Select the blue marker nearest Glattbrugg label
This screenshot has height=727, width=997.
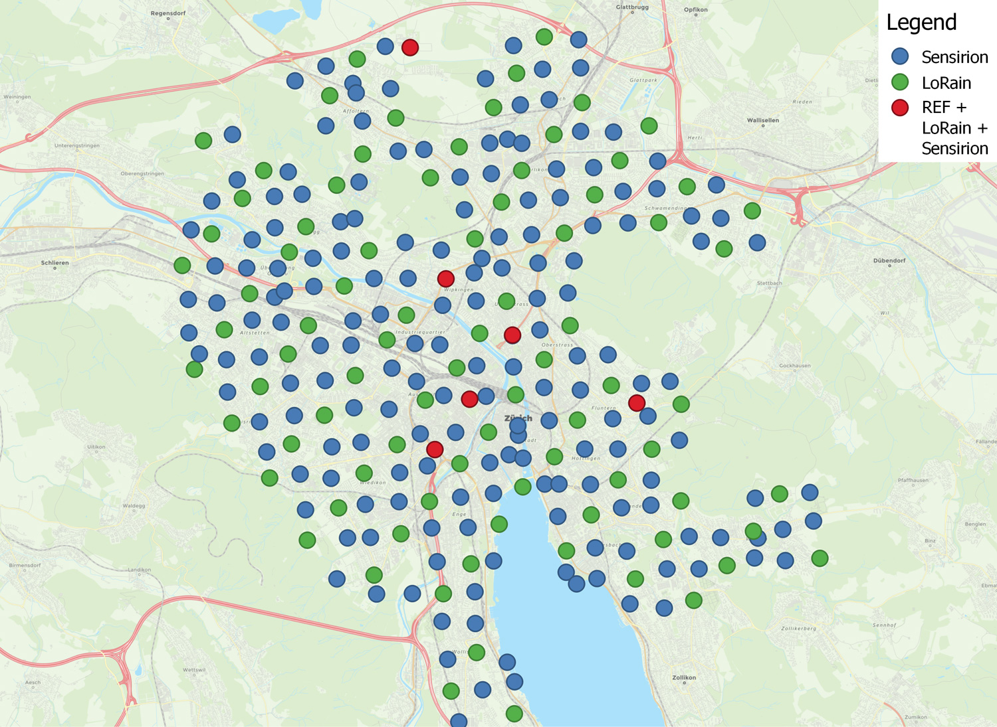point(578,40)
